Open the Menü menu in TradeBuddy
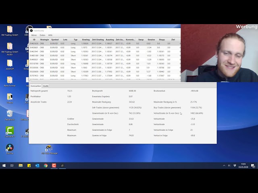This screenshot has width=258, height=193. 34,35
